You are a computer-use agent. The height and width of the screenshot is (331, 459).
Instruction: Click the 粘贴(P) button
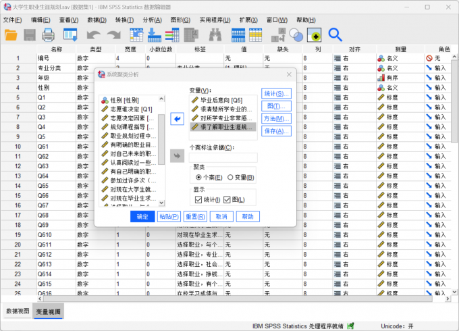[169, 216]
